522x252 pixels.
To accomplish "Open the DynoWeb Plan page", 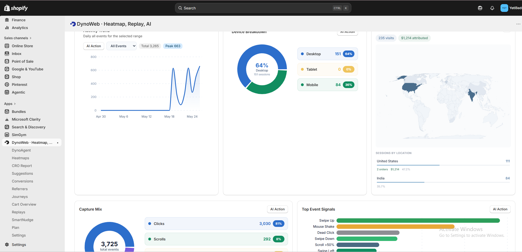I will (x=15, y=227).
